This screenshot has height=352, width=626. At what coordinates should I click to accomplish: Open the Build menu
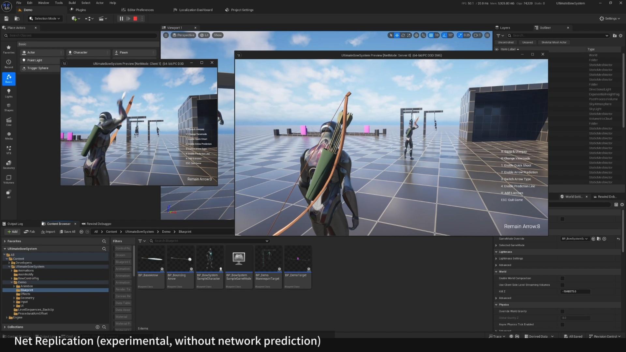pyautogui.click(x=72, y=3)
